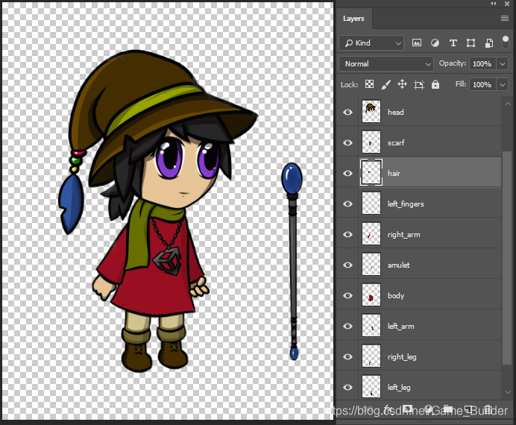Select the left_leg layer name
This screenshot has height=425, width=516.
(399, 388)
